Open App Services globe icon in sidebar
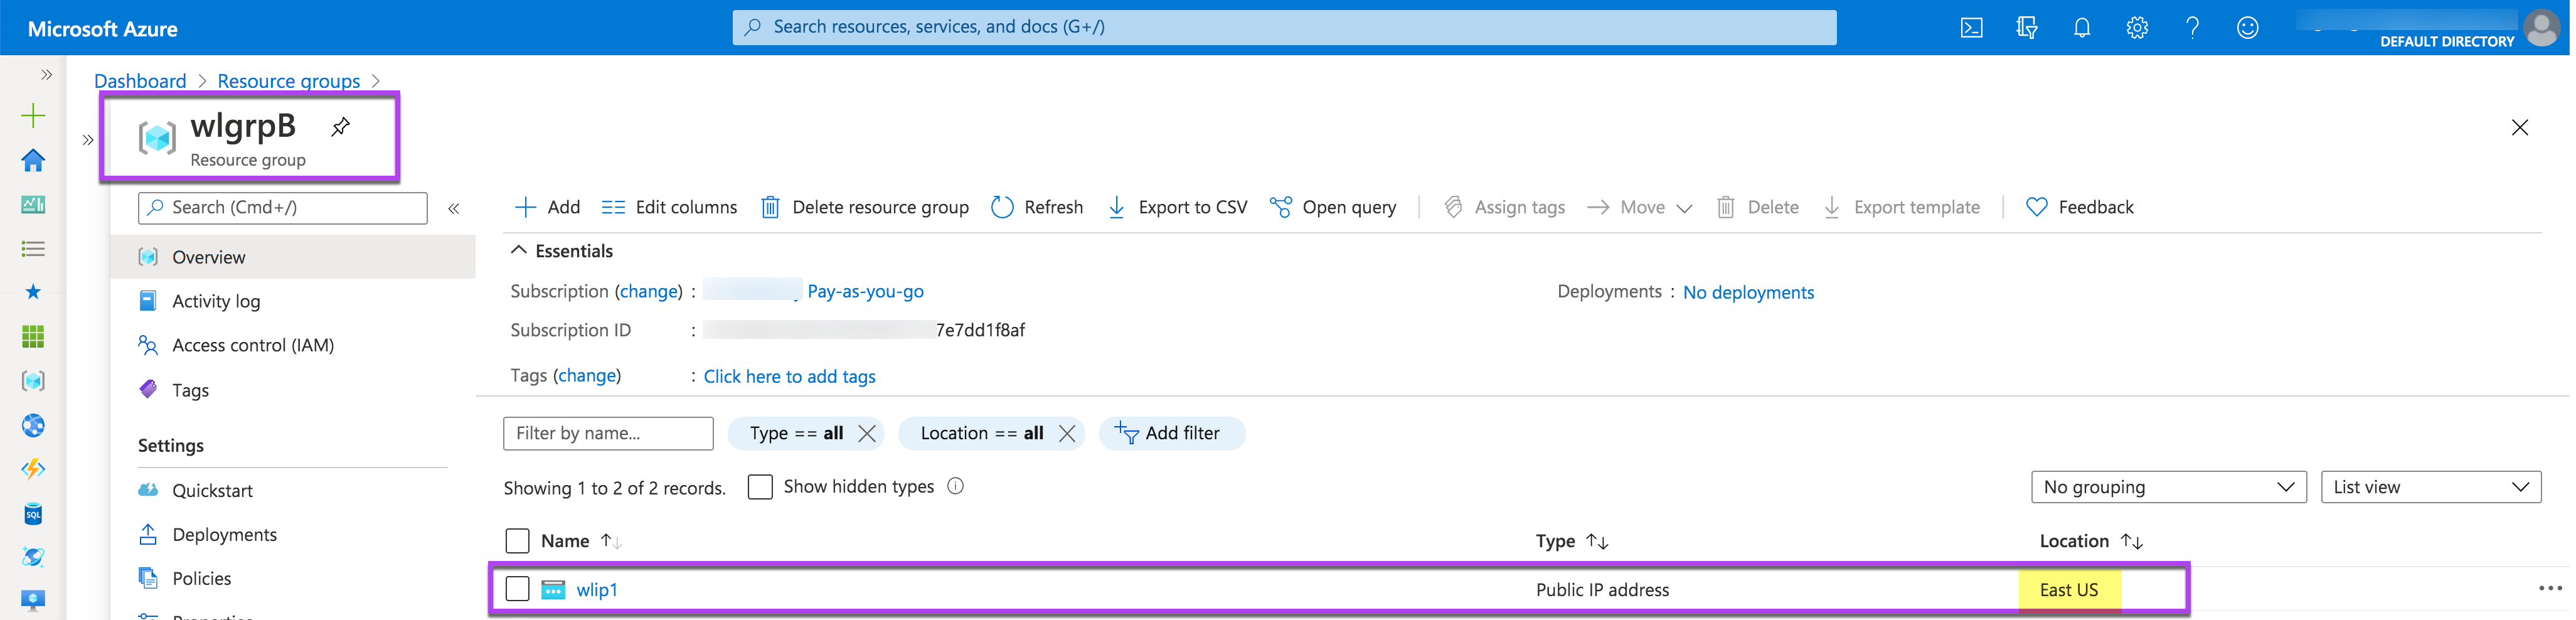This screenshot has height=620, width=2576. click(x=33, y=425)
